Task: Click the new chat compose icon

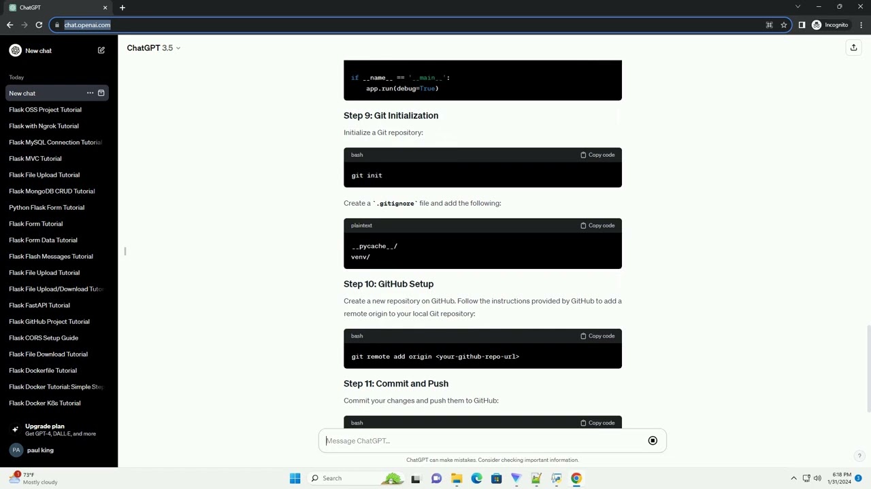Action: click(x=101, y=50)
